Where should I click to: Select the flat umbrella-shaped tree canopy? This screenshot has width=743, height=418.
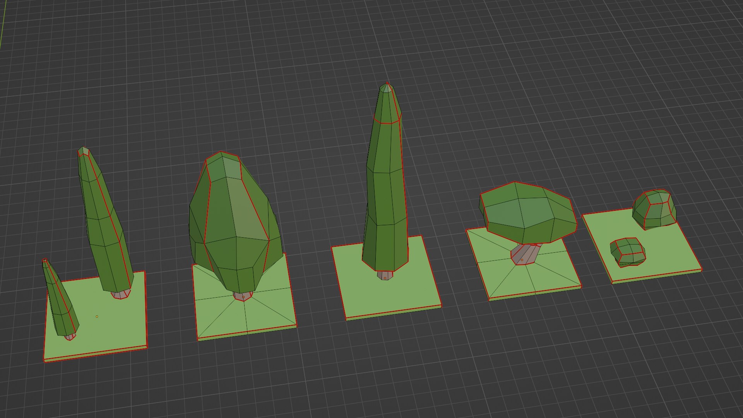coord(528,213)
